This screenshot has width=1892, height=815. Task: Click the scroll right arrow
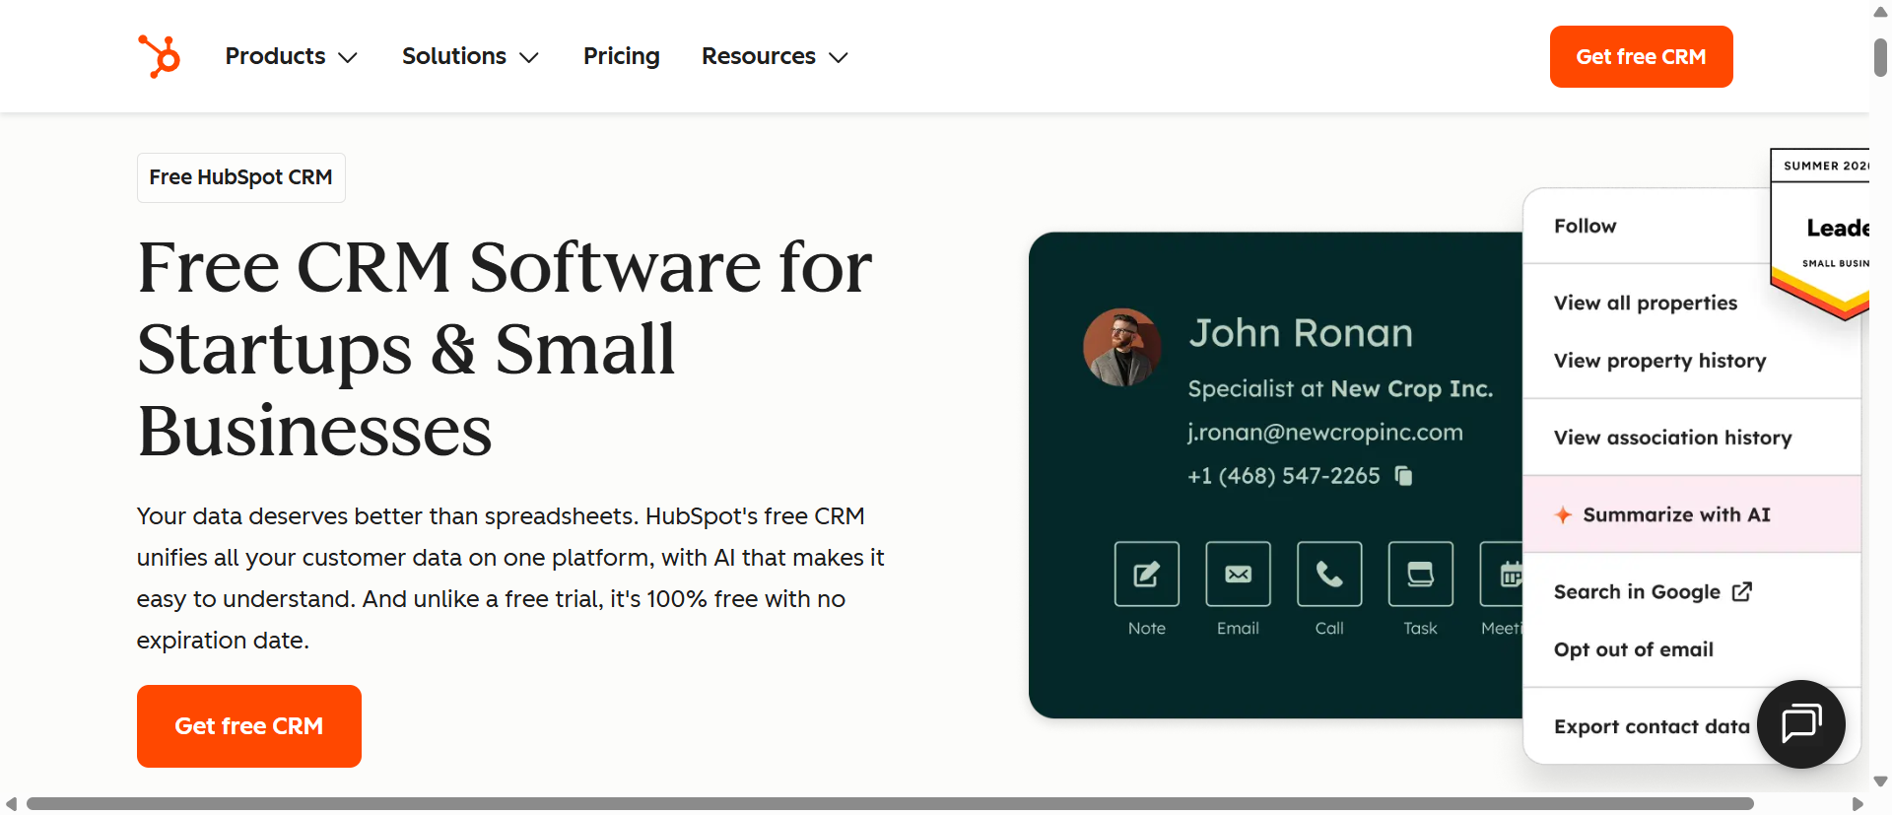[1858, 804]
